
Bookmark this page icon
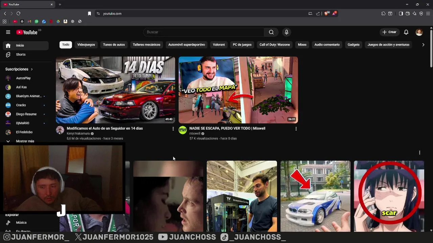click(89, 13)
